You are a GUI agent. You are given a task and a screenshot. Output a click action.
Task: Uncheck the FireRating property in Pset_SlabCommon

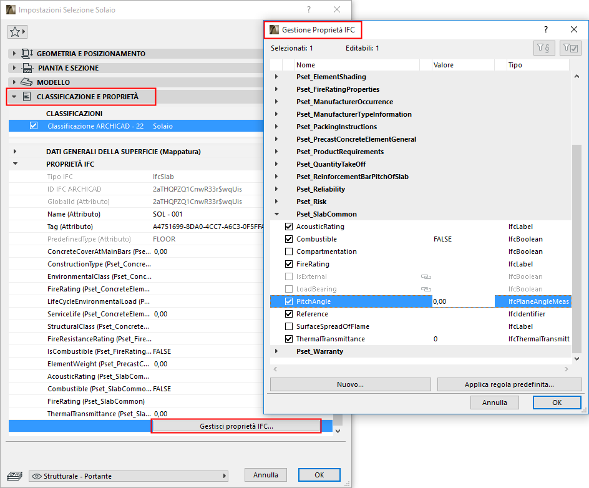coord(289,264)
